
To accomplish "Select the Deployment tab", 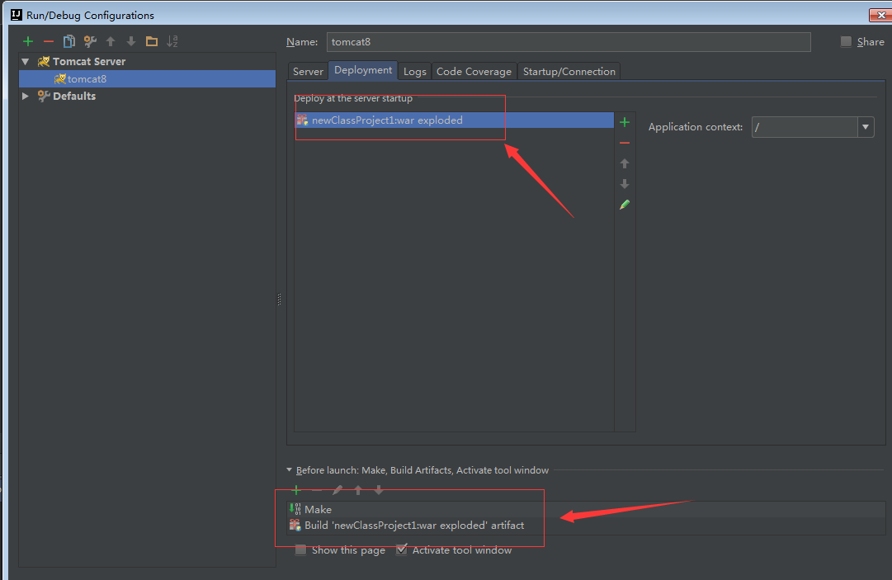I will [363, 70].
